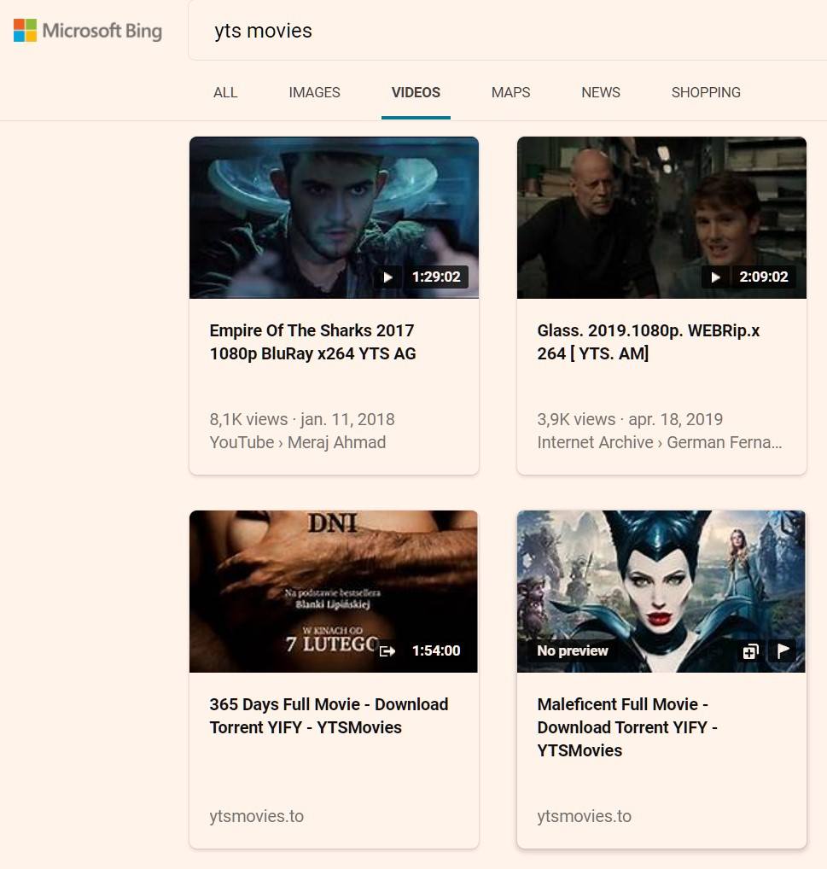Click ytsmovies.to under Maleficent card
The height and width of the screenshot is (869, 827).
pyautogui.click(x=584, y=816)
